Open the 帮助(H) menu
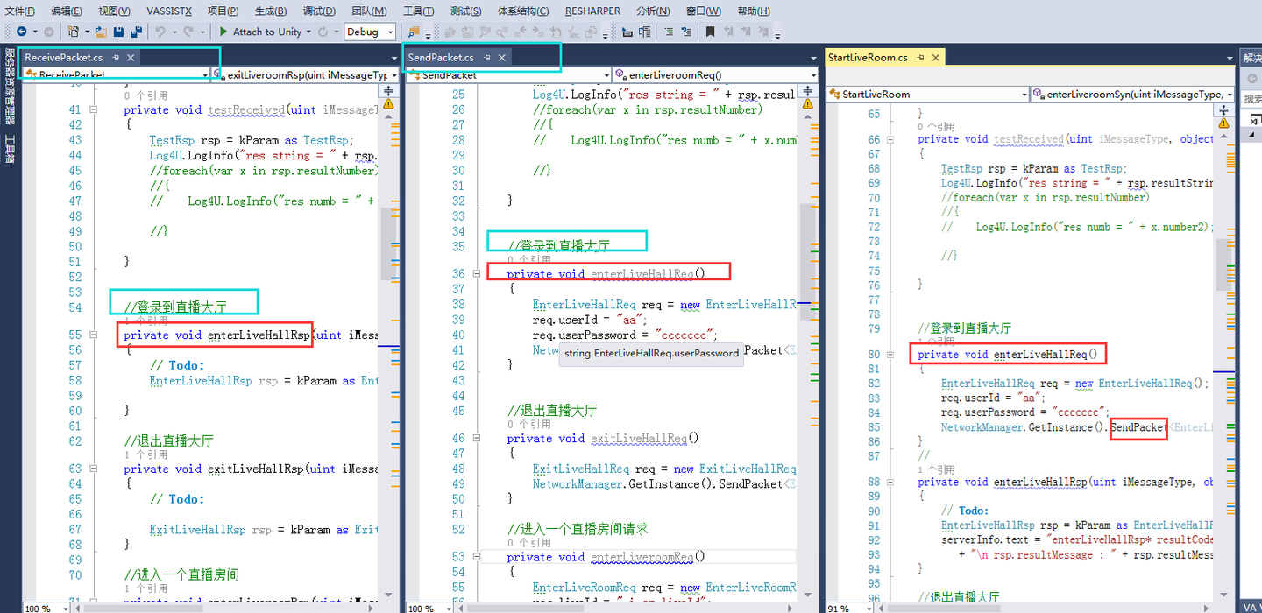 pyautogui.click(x=754, y=11)
